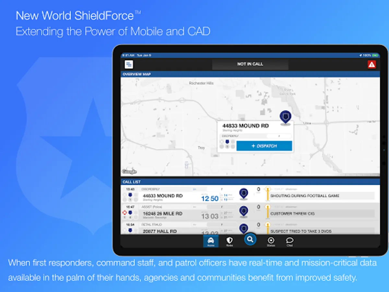
Task: Click the RETAIL FRAUD call type label
Action: (152, 225)
